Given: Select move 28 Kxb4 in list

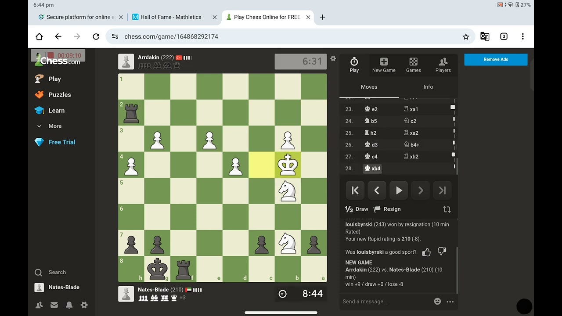Looking at the screenshot, I should point(372,169).
